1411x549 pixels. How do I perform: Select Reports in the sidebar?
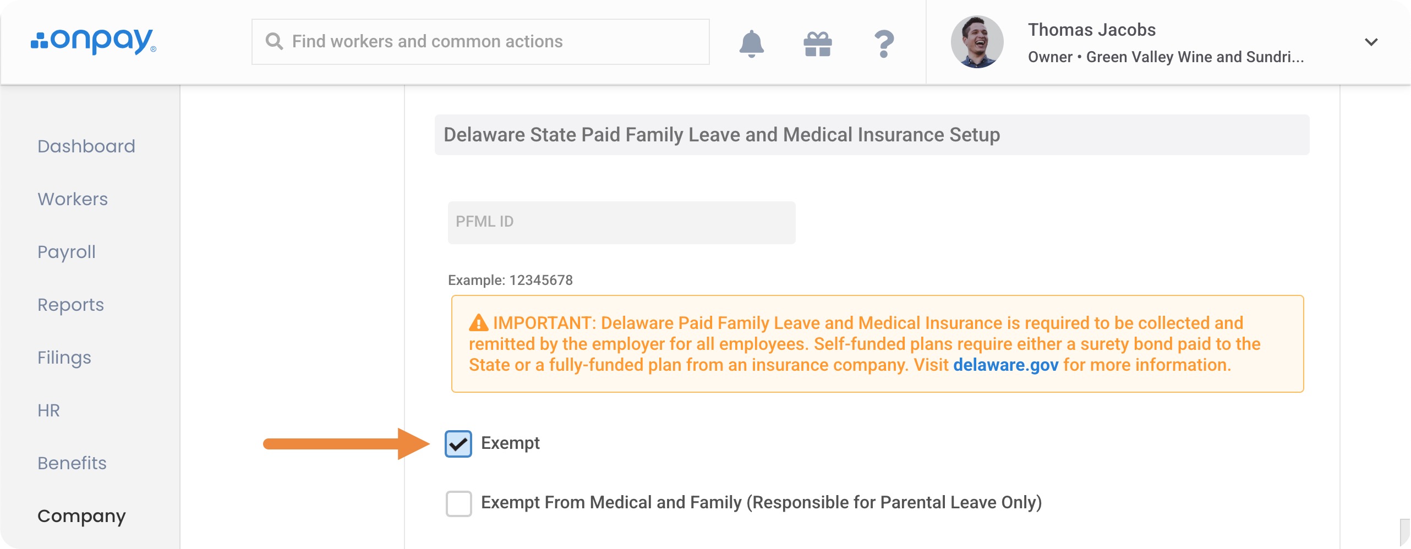pos(70,305)
